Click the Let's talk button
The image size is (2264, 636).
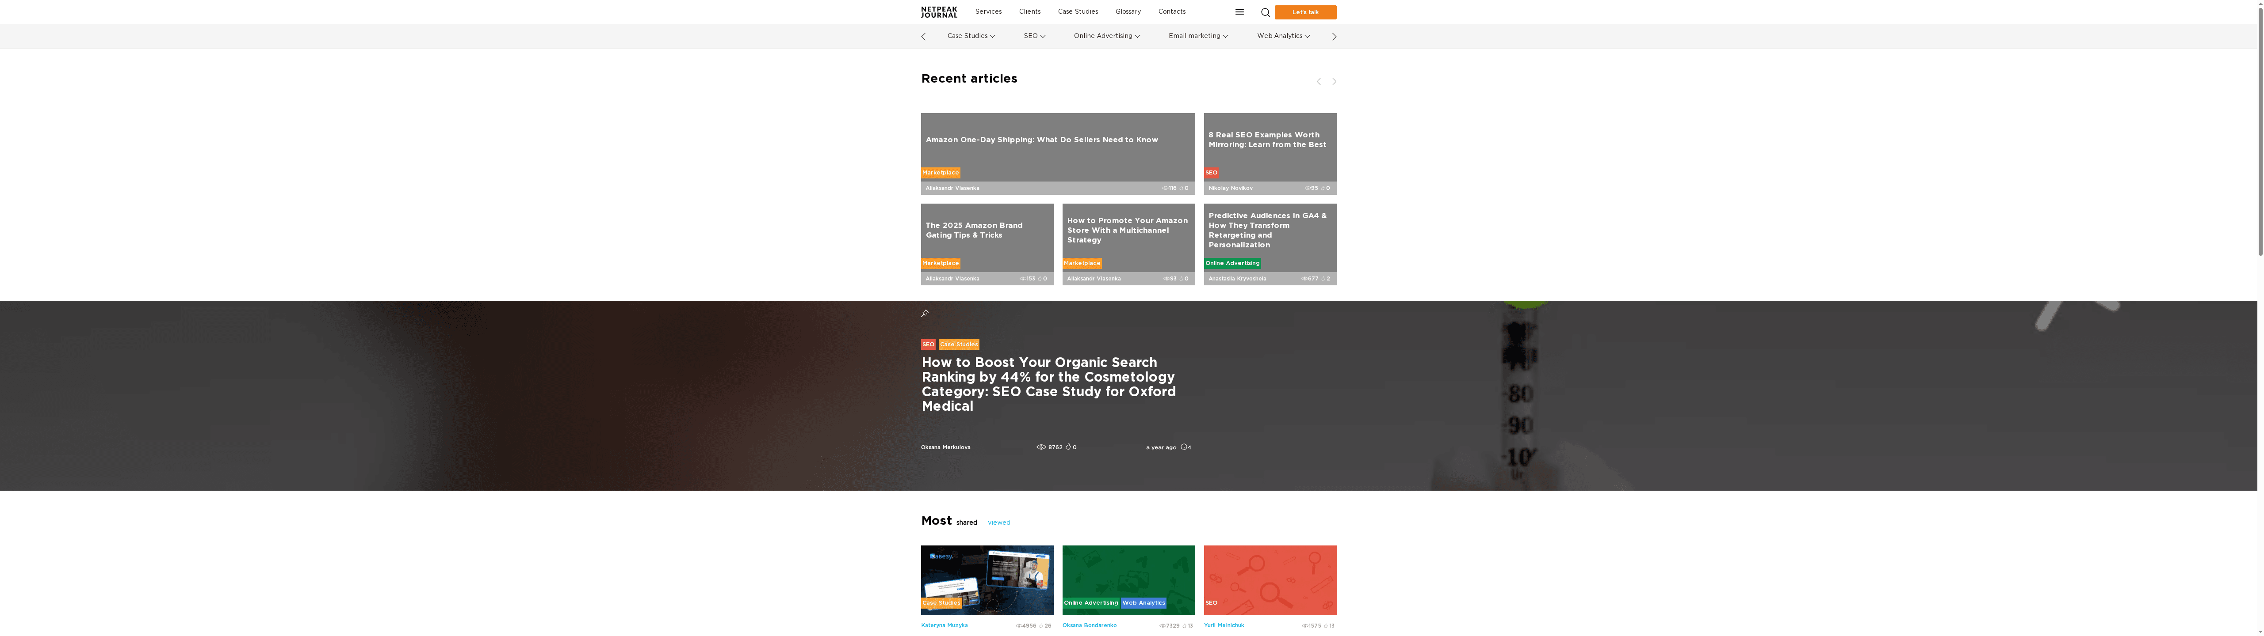tap(1305, 12)
